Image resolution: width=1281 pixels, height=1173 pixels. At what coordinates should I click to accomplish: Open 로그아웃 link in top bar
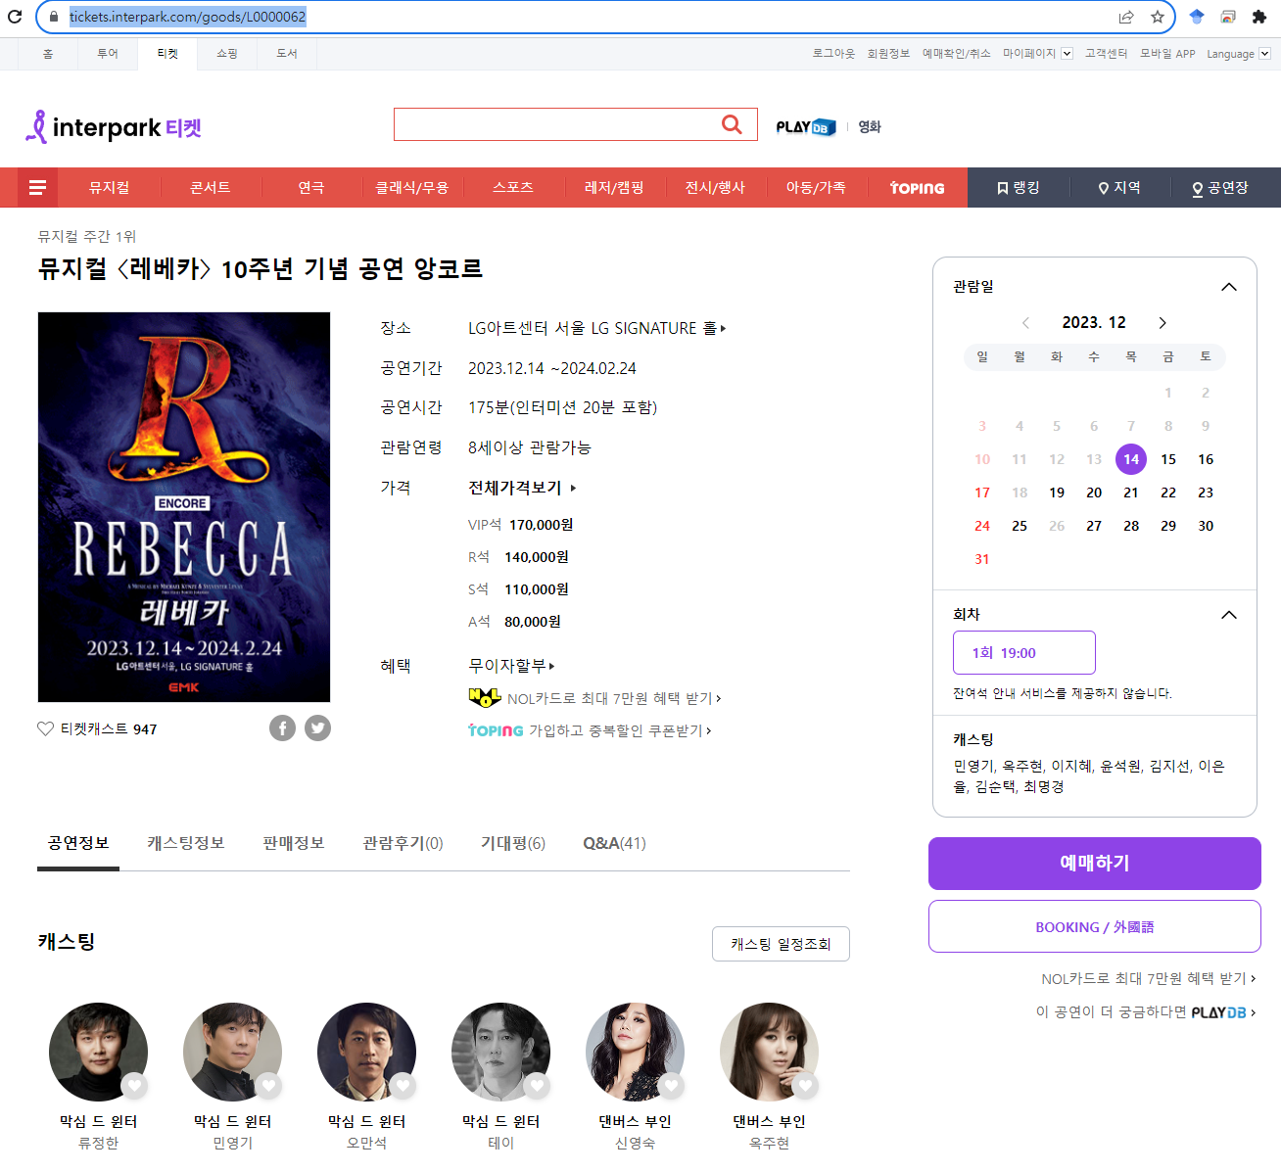pos(833,54)
